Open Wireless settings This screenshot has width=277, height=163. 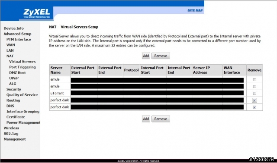pyautogui.click(x=11, y=128)
